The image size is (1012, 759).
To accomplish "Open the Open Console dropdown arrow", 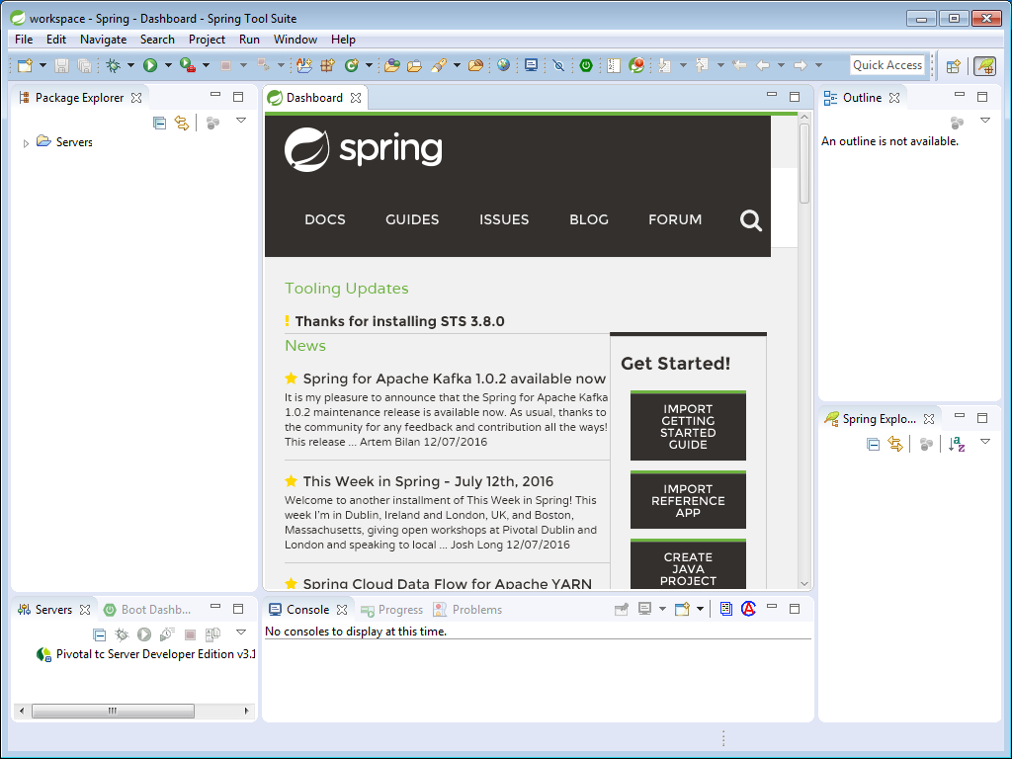I will point(700,609).
